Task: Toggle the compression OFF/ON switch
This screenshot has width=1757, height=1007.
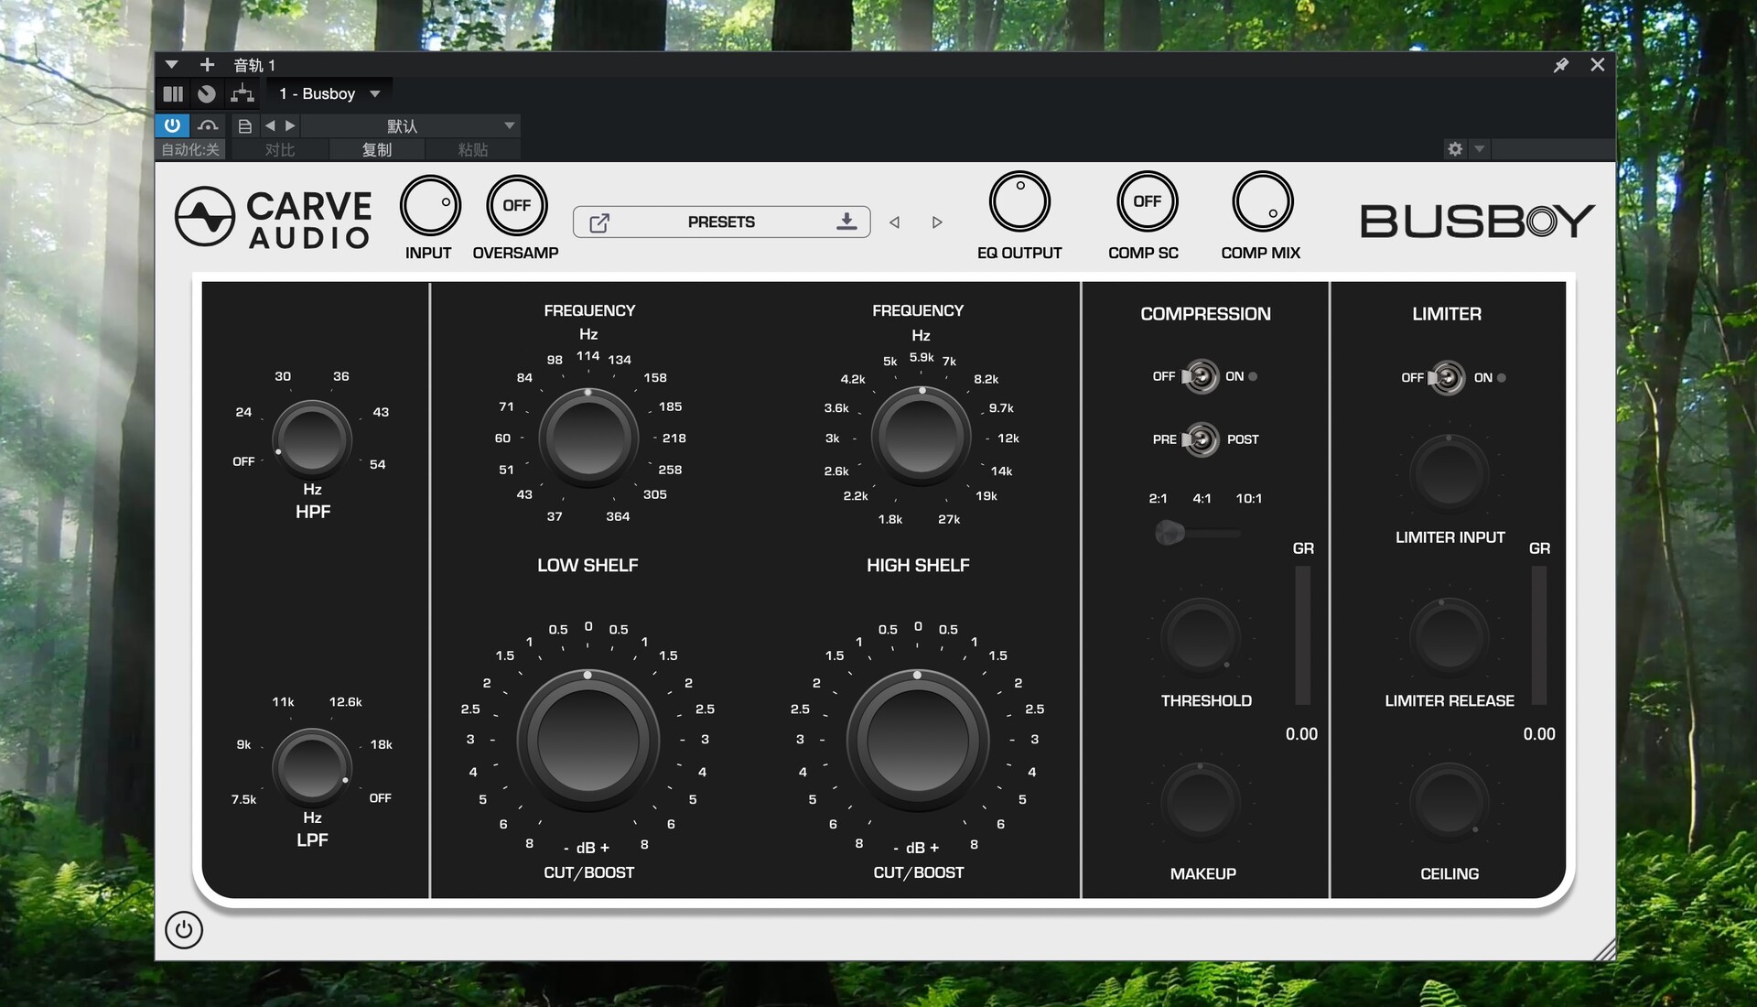Action: click(1200, 376)
